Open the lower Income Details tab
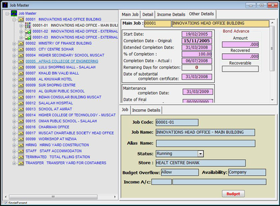This screenshot has width=280, height=206. (x=146, y=110)
